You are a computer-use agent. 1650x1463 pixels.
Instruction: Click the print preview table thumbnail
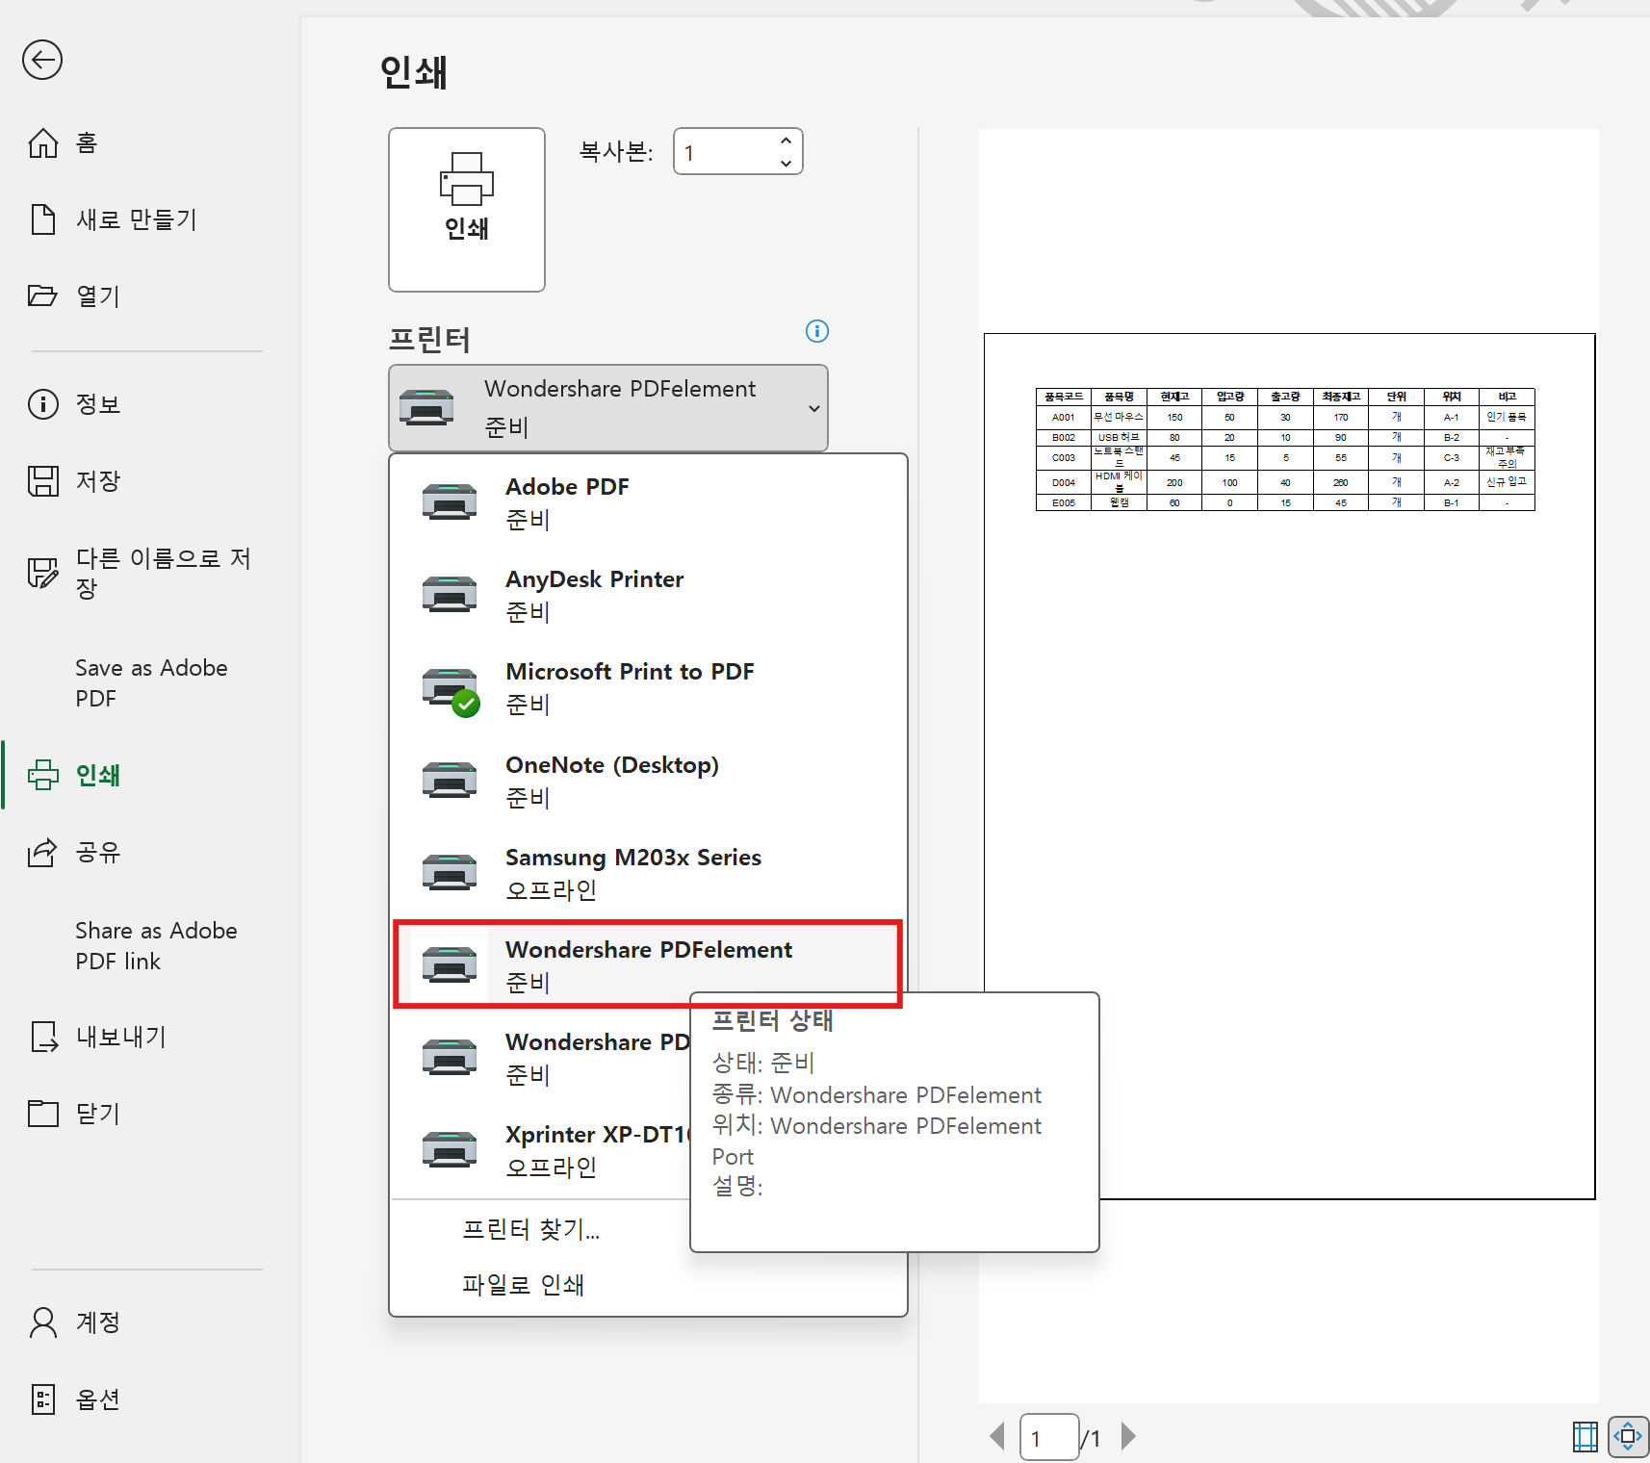pos(1285,449)
